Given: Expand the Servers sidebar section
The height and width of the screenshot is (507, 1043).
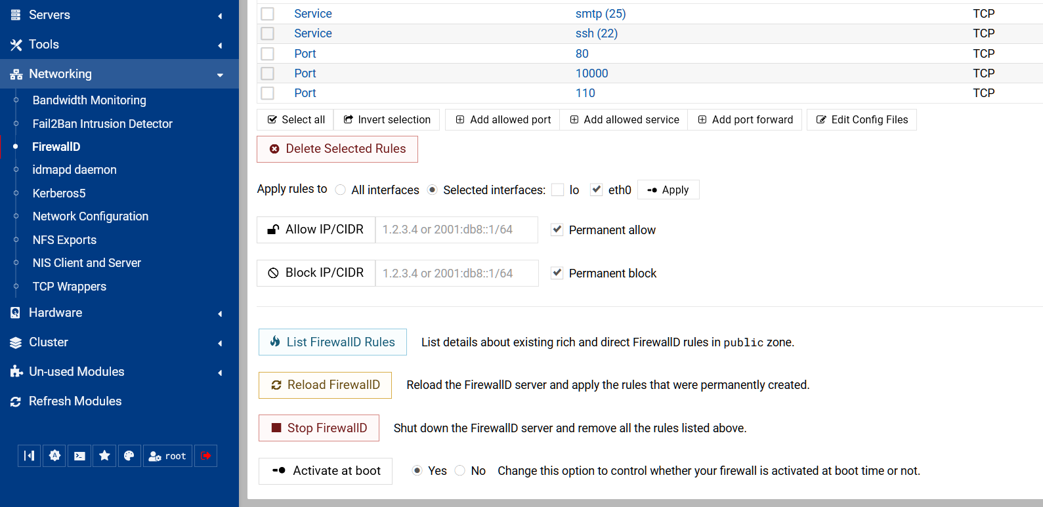Looking at the screenshot, I should pyautogui.click(x=118, y=15).
